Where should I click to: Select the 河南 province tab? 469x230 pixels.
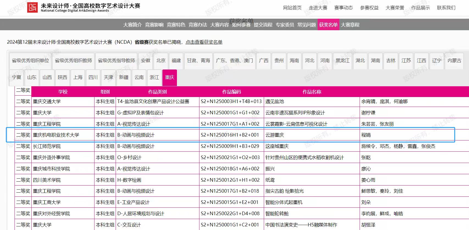[325, 60]
